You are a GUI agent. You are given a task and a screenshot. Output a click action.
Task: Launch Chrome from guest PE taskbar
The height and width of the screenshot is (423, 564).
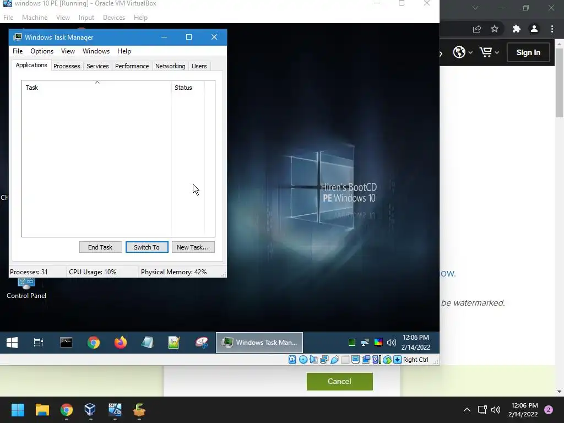point(94,343)
